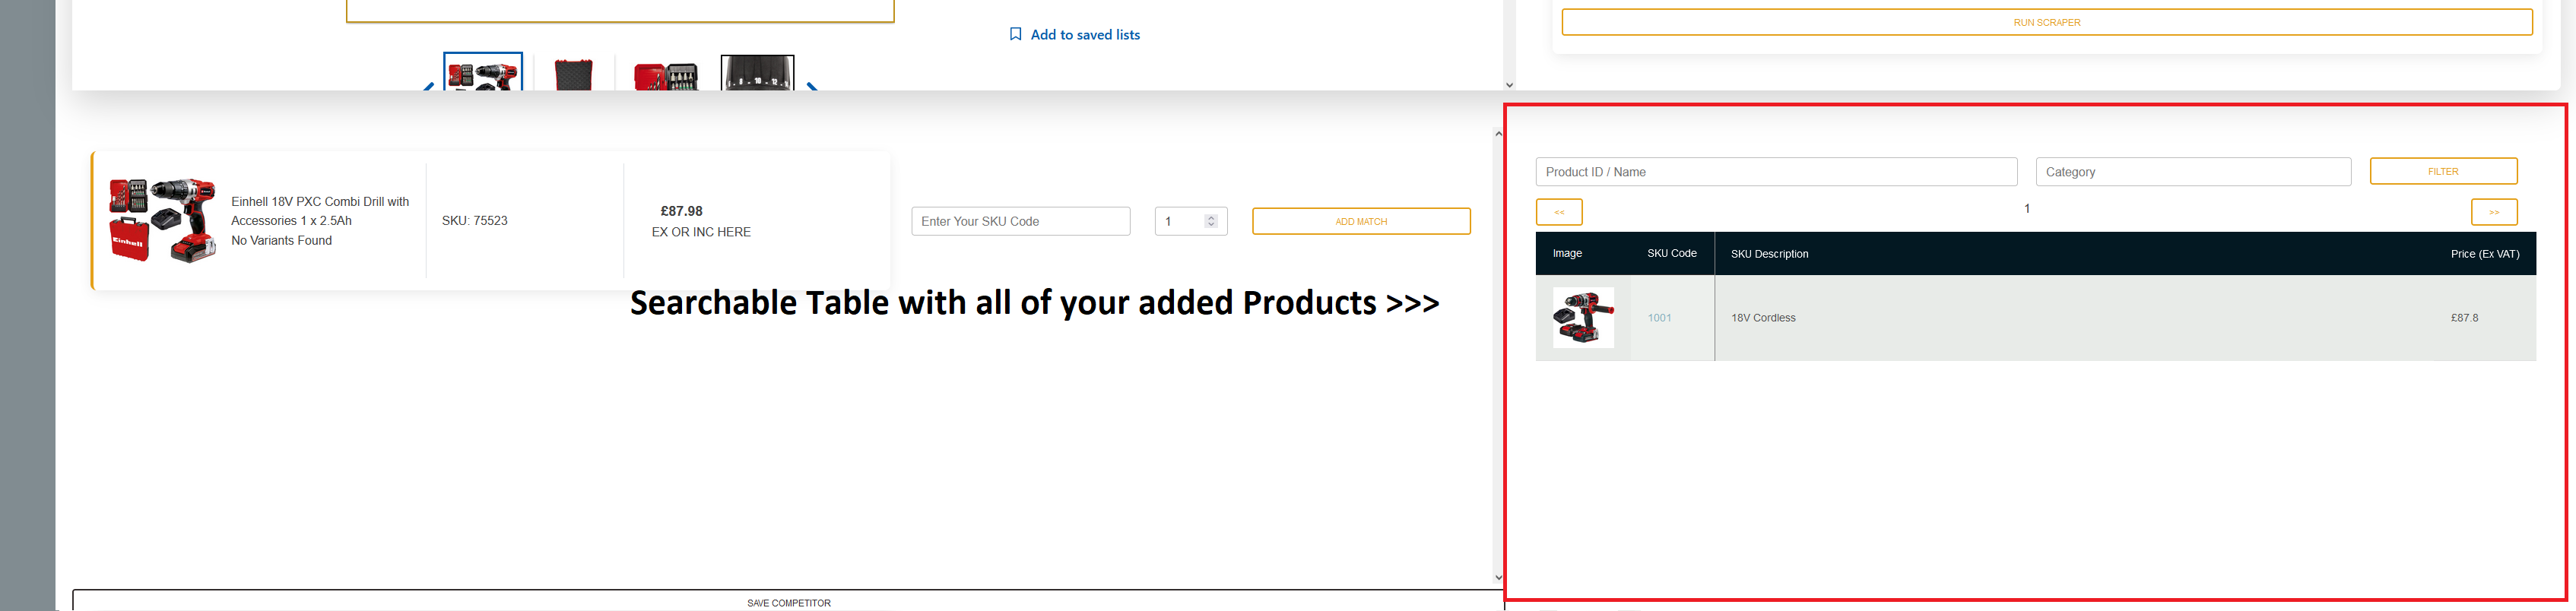Click the gallery previous arrow
This screenshot has height=611, width=2576.
point(429,87)
